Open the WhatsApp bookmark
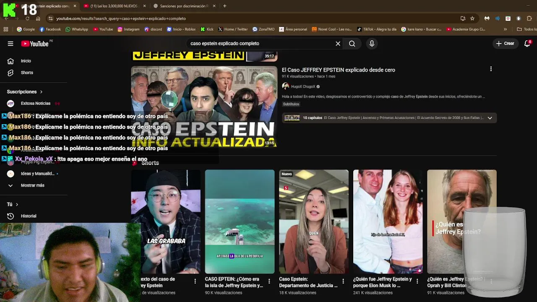 click(76, 29)
